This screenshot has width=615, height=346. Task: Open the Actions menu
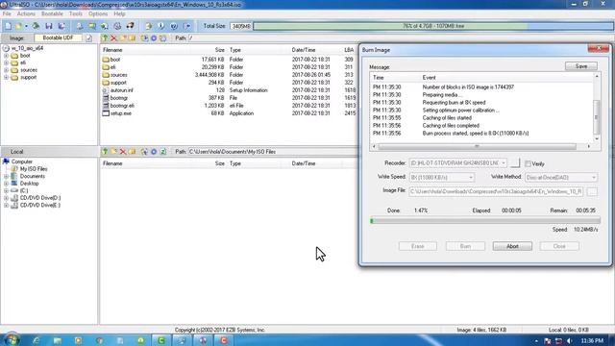click(26, 13)
